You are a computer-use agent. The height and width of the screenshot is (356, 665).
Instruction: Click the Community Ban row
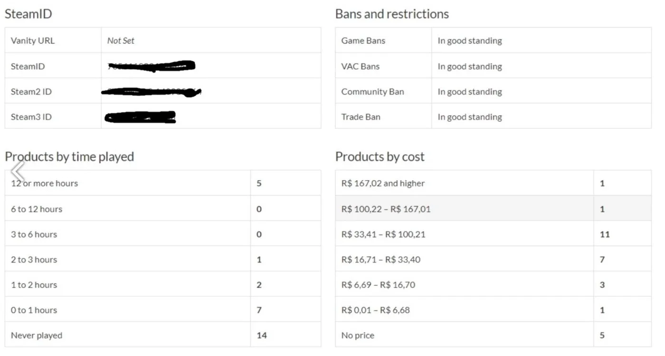tap(494, 91)
